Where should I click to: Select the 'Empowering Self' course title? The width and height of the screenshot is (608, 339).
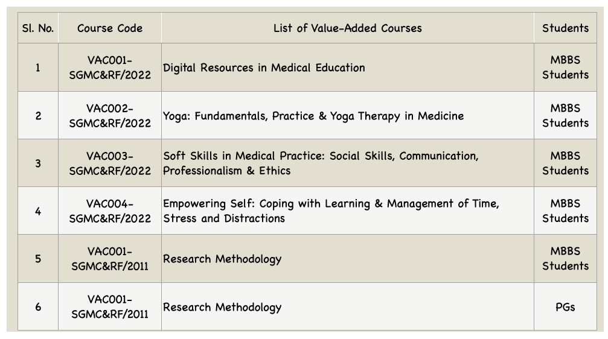tap(331, 211)
